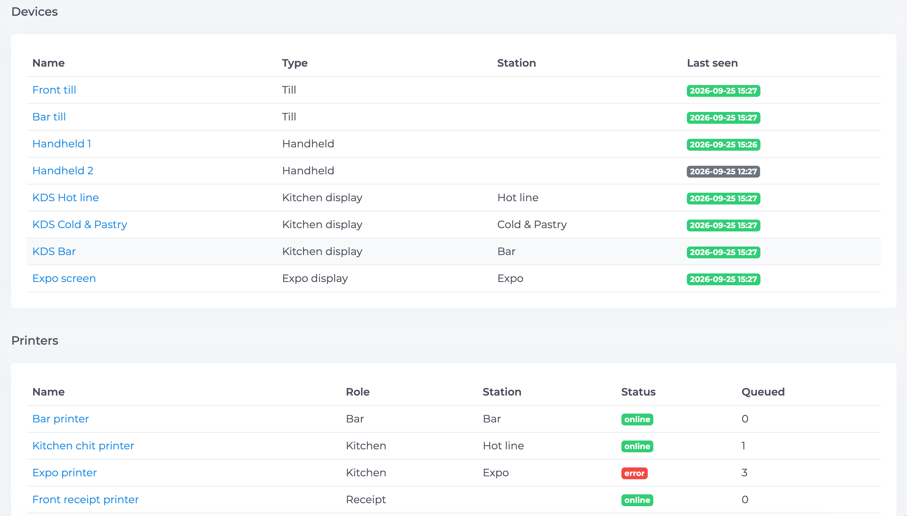Image resolution: width=907 pixels, height=516 pixels.
Task: Click the red error badge for Expo printer
Action: coord(634,473)
